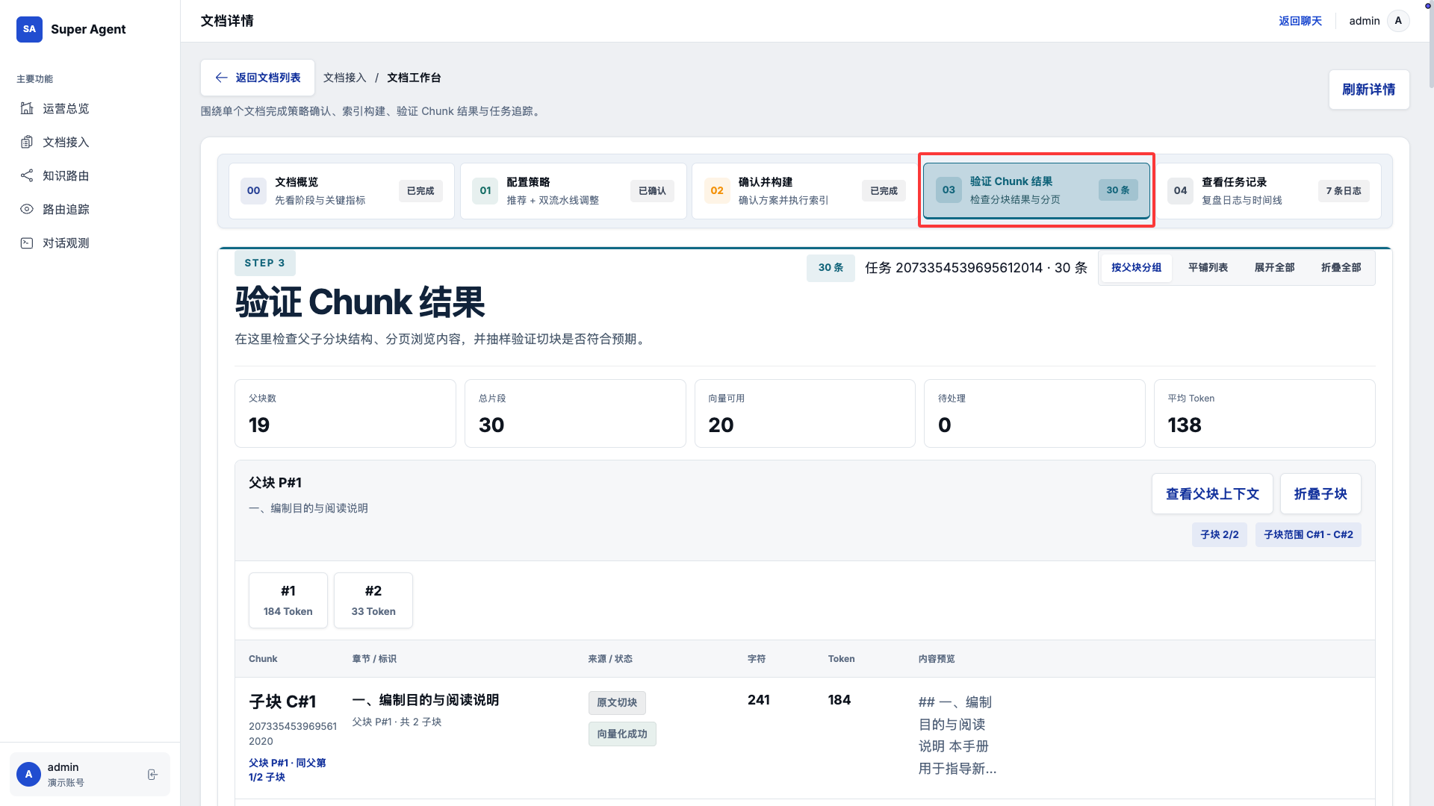This screenshot has height=806, width=1434.
Task: Open admin avatar in top bar
Action: (1398, 21)
